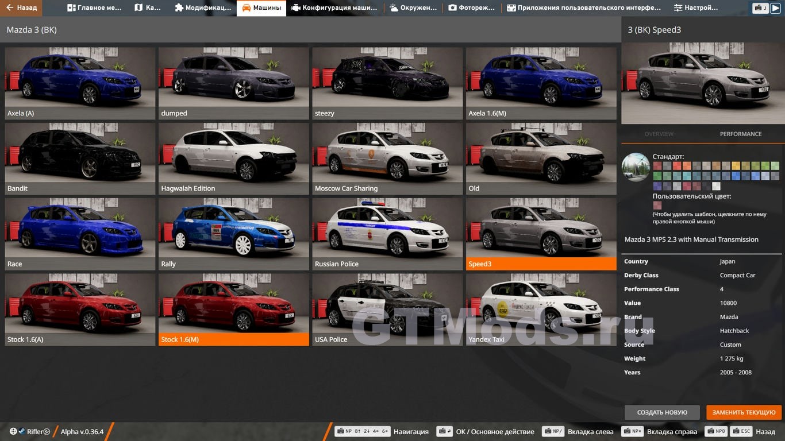Click the large 3 (BK) Speed3 preview image
This screenshot has height=441, width=785.
(x=703, y=82)
